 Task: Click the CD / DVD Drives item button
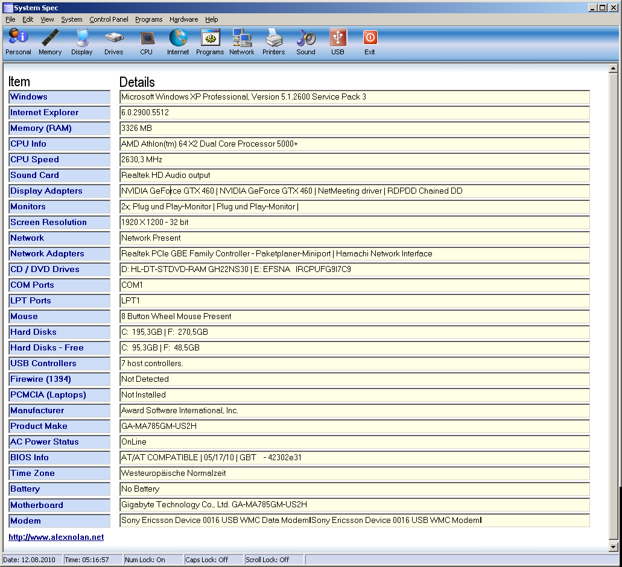pyautogui.click(x=60, y=269)
